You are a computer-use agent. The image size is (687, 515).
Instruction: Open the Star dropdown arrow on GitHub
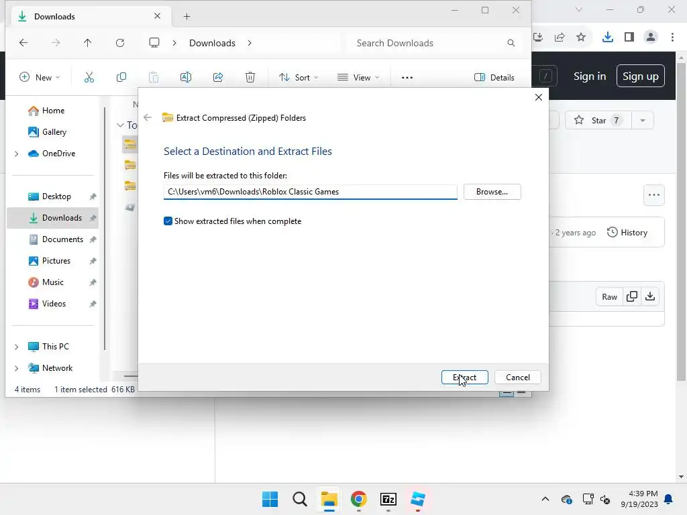coord(643,121)
